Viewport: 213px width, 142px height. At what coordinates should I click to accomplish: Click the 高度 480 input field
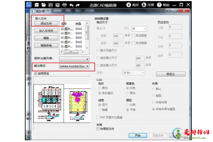click(x=118, y=43)
